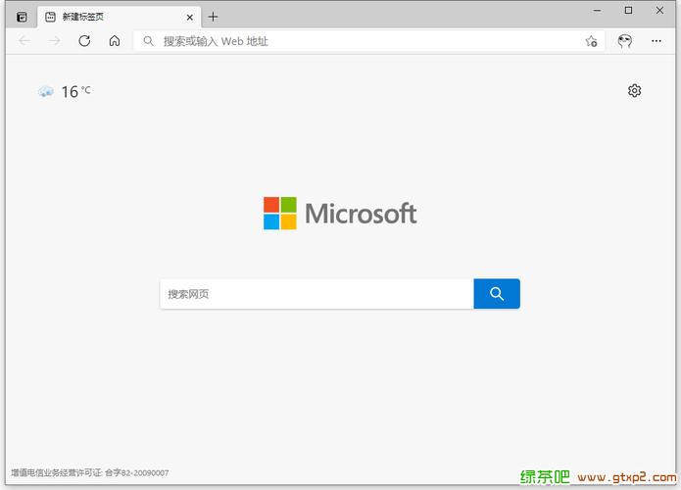Minimize the browser window

[x=598, y=11]
